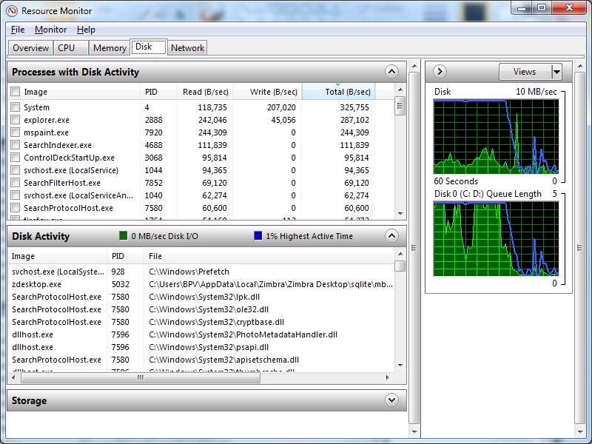Click the Disk throughput graph
The image size is (592, 444).
pyautogui.click(x=496, y=137)
